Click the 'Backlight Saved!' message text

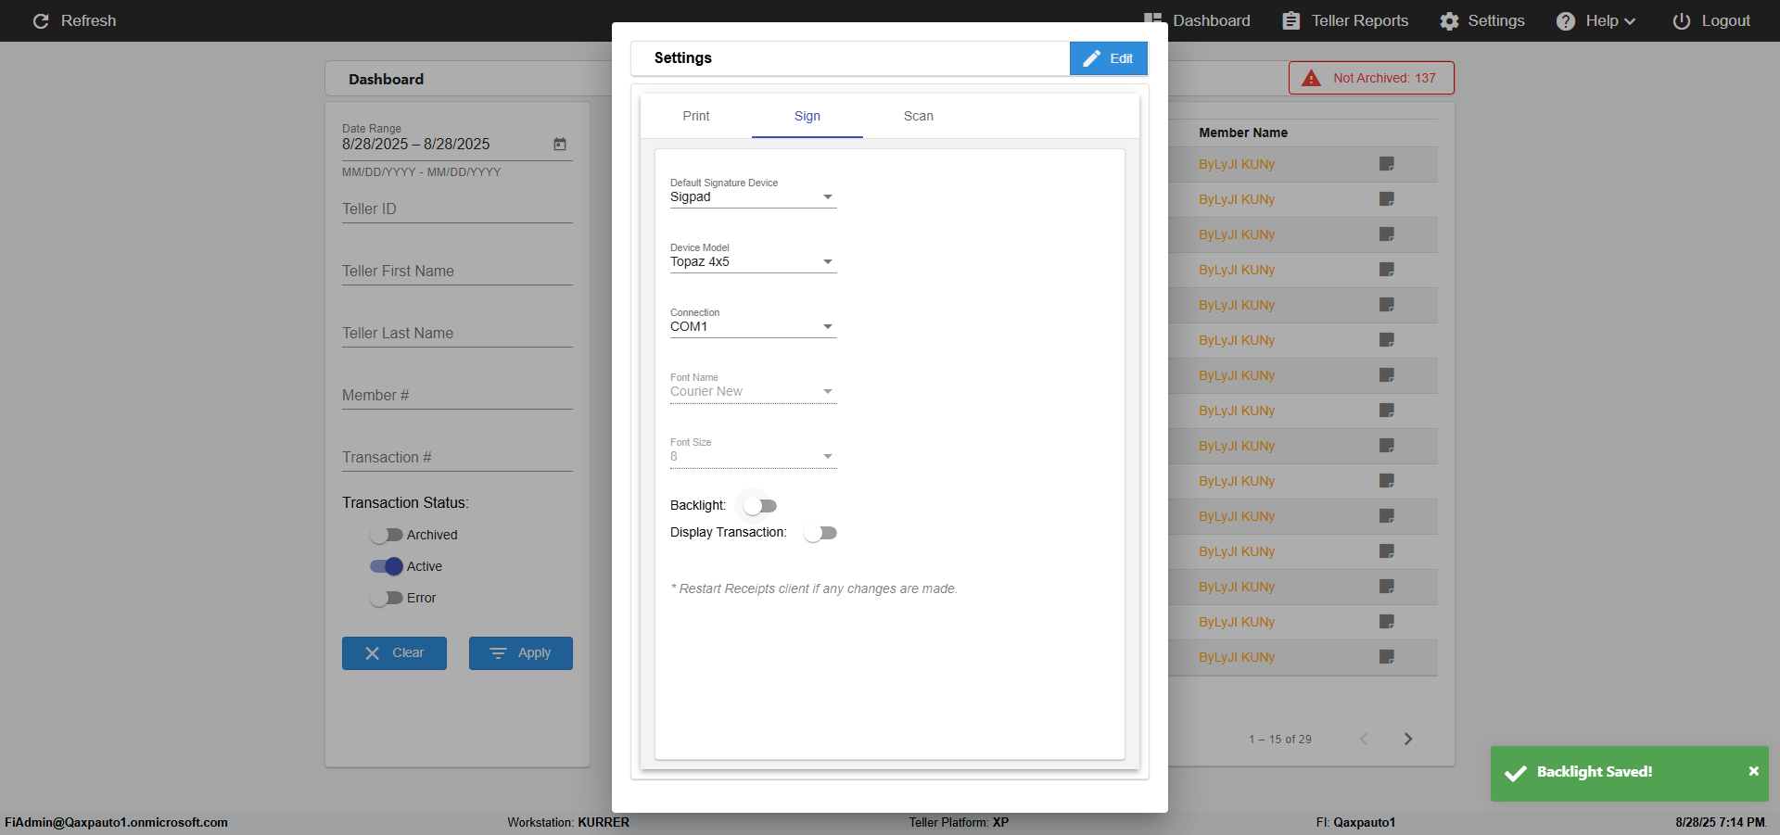click(x=1595, y=772)
